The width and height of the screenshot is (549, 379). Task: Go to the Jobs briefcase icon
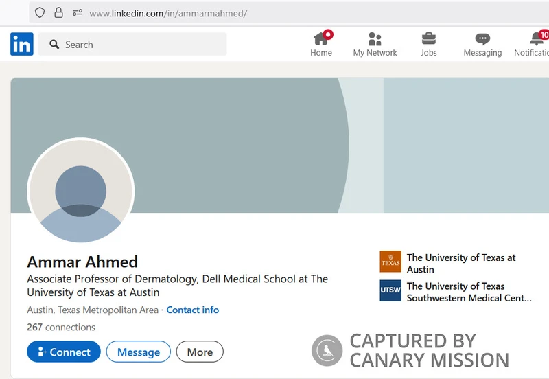(428, 38)
